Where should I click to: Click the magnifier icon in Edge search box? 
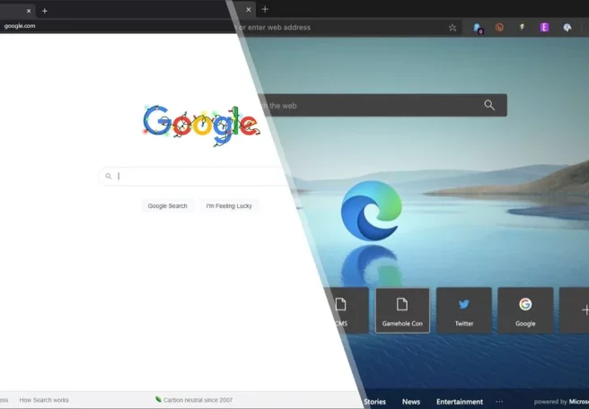[489, 105]
